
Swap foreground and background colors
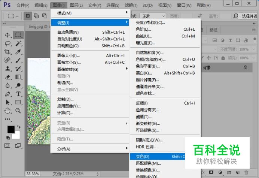pos(19,127)
